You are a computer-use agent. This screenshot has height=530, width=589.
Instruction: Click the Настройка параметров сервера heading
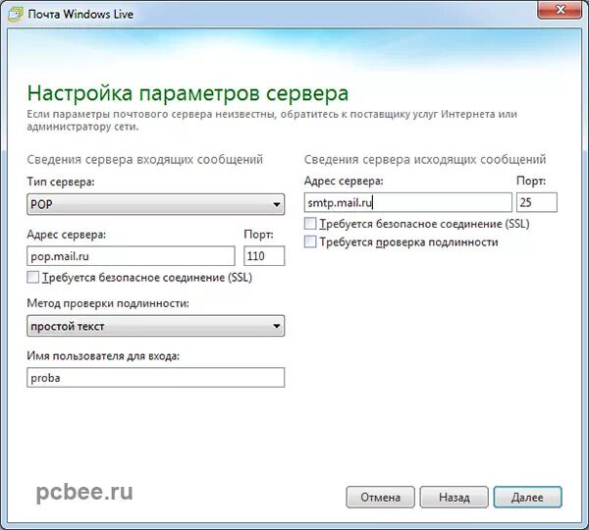[x=187, y=93]
